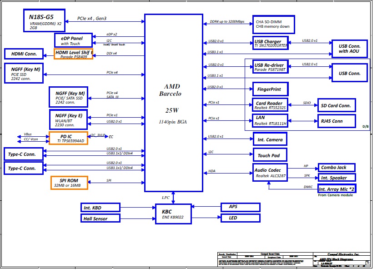Select the Int. Speaker block
The image size is (387, 273).
337,178
